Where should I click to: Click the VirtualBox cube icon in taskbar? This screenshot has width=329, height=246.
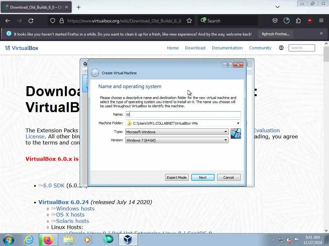128,240
